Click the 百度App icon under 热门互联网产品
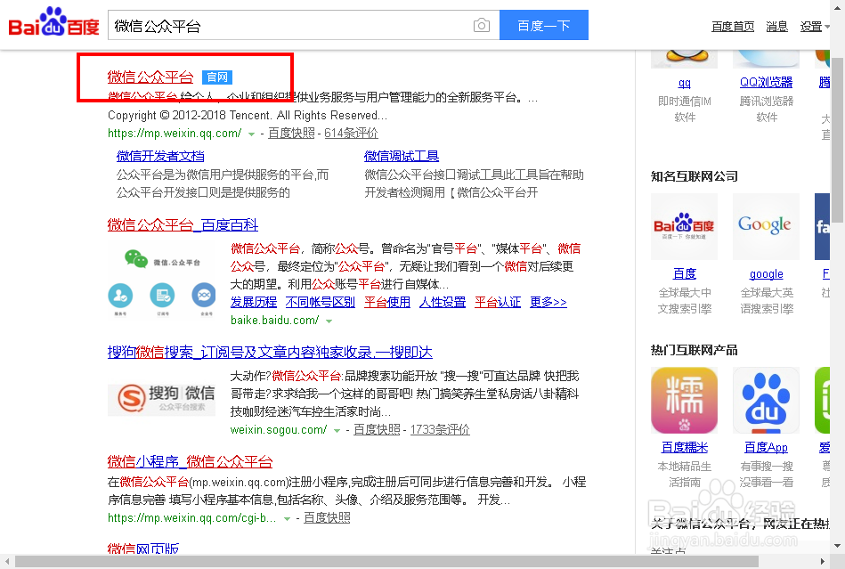The image size is (845, 569). click(x=768, y=400)
